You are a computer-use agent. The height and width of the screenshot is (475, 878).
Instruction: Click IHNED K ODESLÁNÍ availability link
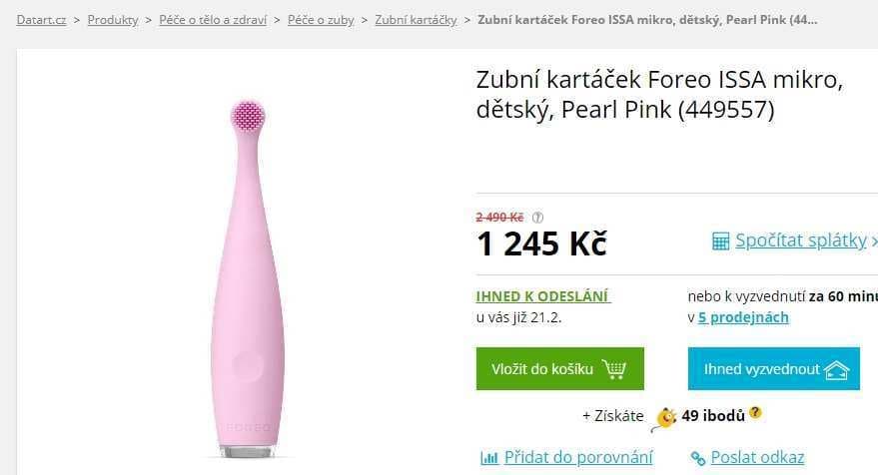point(543,296)
